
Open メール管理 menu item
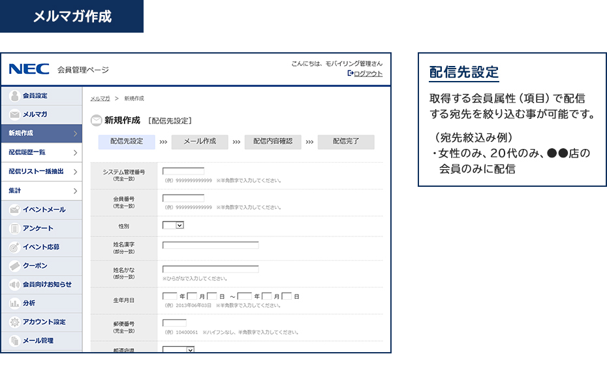pyautogui.click(x=41, y=341)
